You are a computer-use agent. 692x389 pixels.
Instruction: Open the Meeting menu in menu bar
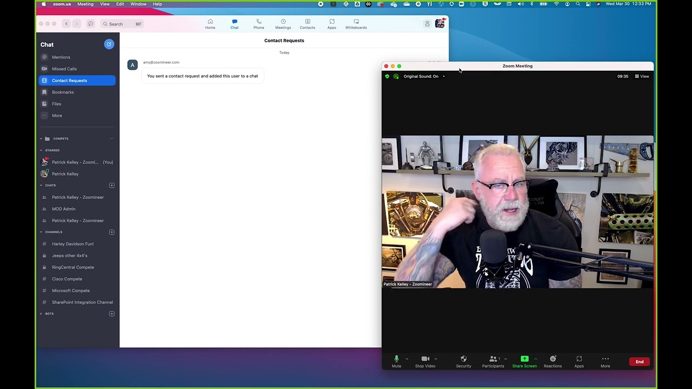click(x=85, y=4)
